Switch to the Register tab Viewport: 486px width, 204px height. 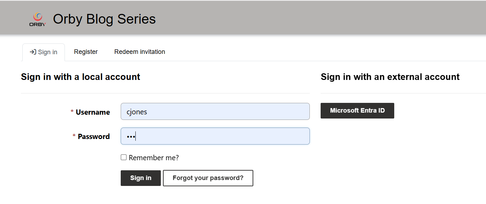click(86, 52)
